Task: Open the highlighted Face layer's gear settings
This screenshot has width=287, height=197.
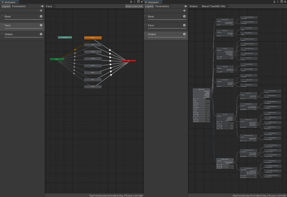Action: (41, 25)
